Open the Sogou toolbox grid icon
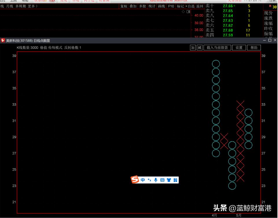Viewport: 278px width, 218px height. pyautogui.click(x=175, y=180)
